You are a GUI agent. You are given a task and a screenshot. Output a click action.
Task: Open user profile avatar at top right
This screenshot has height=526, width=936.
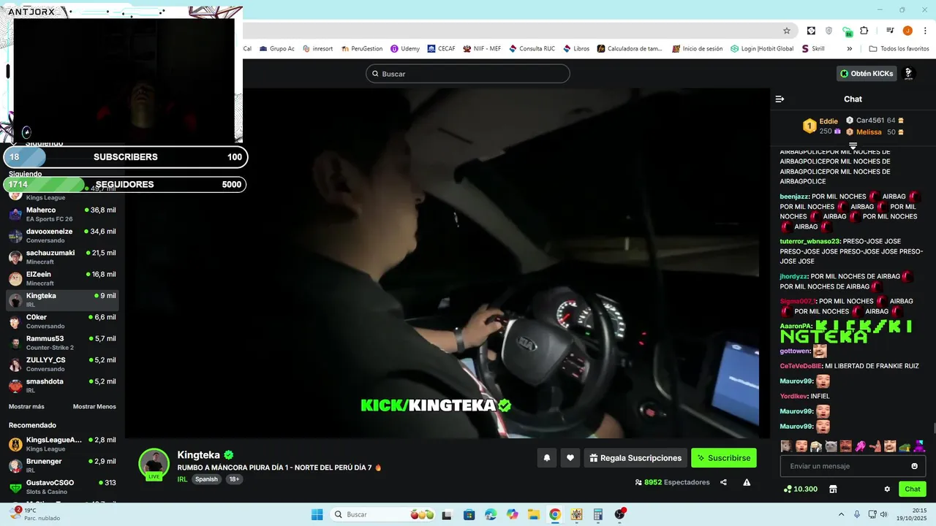click(x=909, y=73)
